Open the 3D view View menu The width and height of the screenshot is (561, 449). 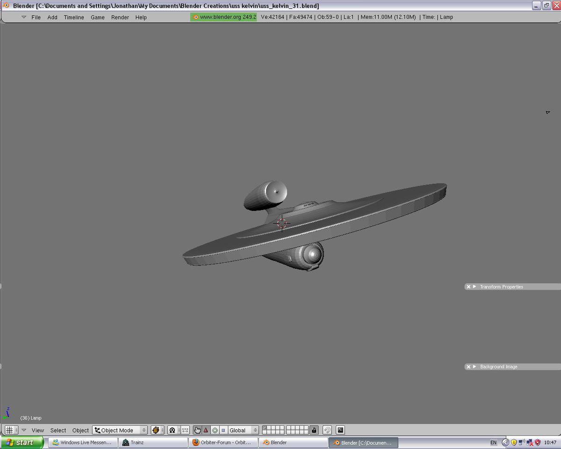pos(38,430)
